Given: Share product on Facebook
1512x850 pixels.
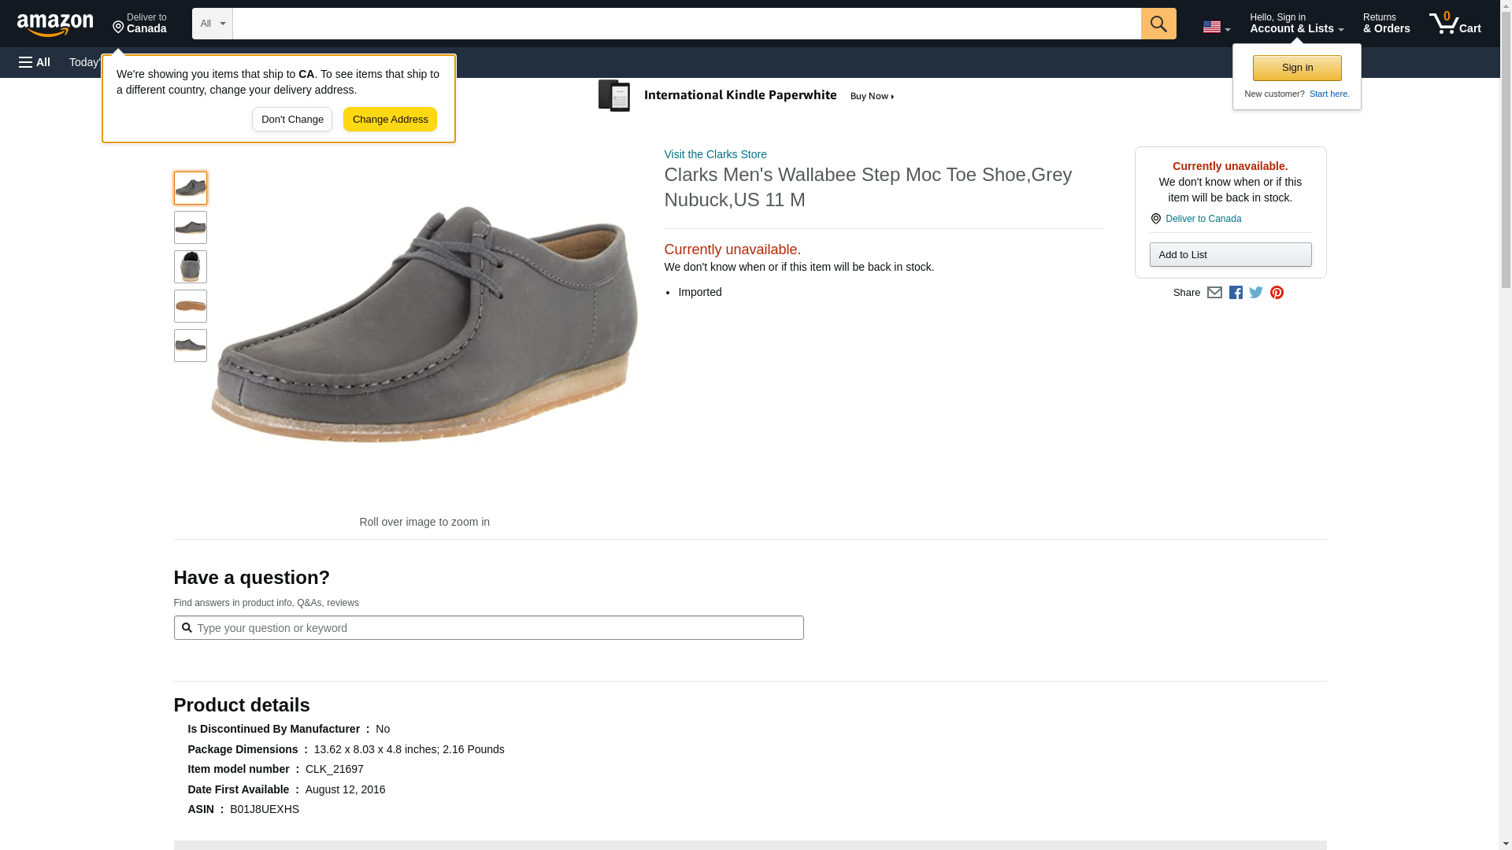Looking at the screenshot, I should (1236, 293).
